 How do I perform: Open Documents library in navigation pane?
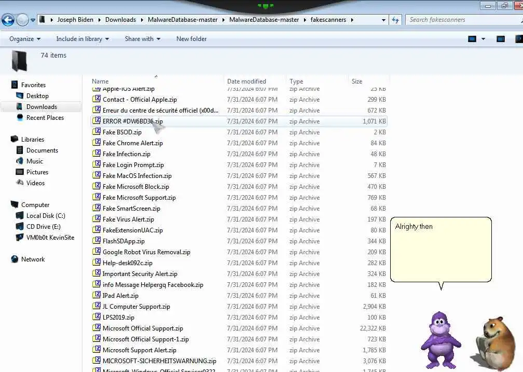tap(42, 150)
